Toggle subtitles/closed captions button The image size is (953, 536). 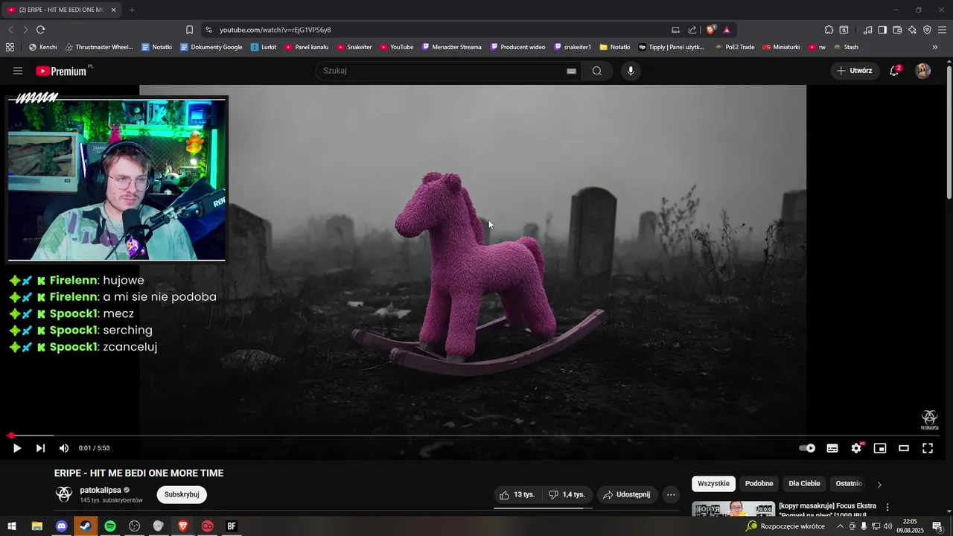pos(832,448)
